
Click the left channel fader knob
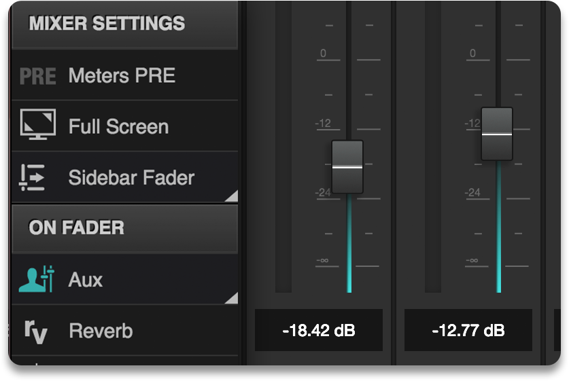coord(347,166)
